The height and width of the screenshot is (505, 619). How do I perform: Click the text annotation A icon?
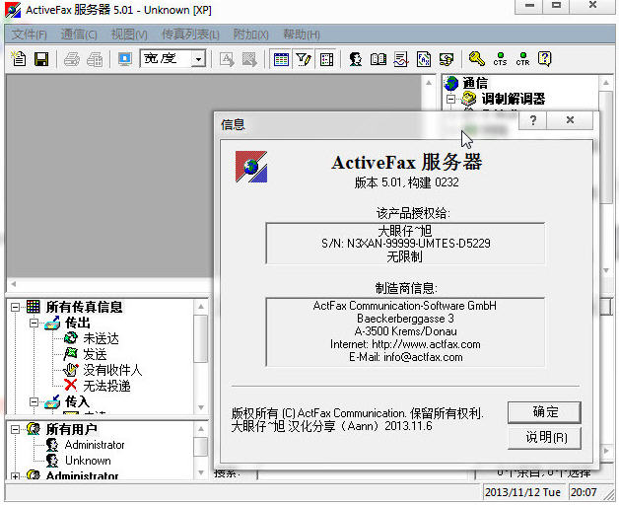[x=227, y=59]
